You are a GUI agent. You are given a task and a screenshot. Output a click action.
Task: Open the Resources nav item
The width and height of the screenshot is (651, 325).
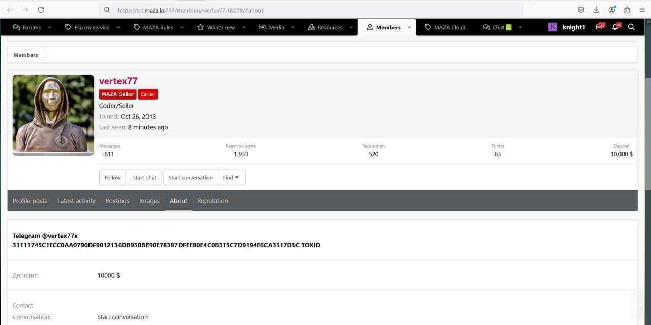tap(325, 27)
